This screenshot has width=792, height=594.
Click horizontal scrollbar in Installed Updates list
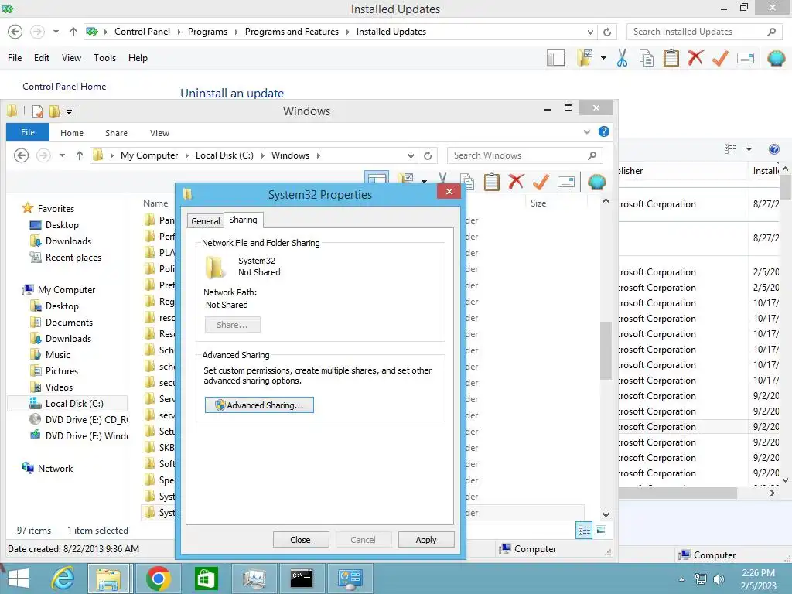pyautogui.click(x=678, y=493)
